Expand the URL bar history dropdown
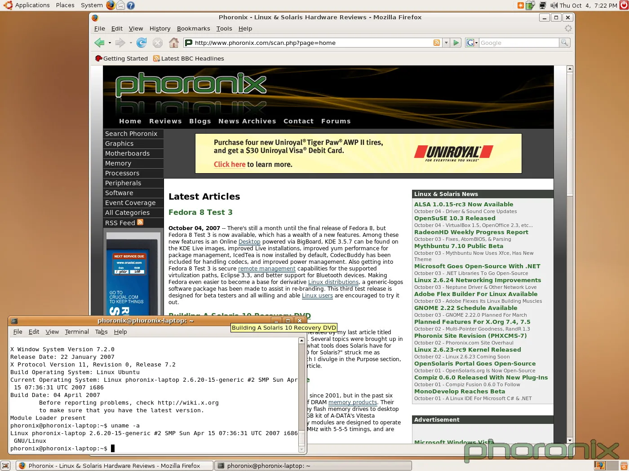 point(446,43)
